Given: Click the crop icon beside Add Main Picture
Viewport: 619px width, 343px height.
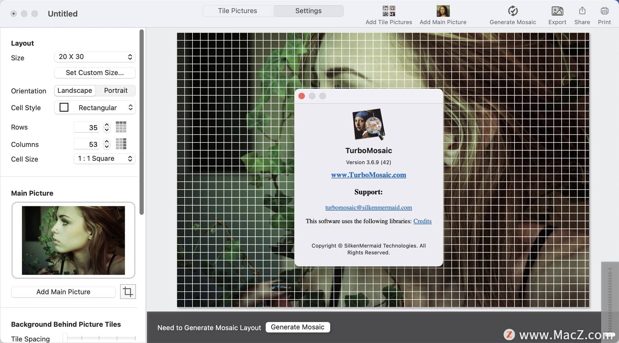Looking at the screenshot, I should pos(128,292).
